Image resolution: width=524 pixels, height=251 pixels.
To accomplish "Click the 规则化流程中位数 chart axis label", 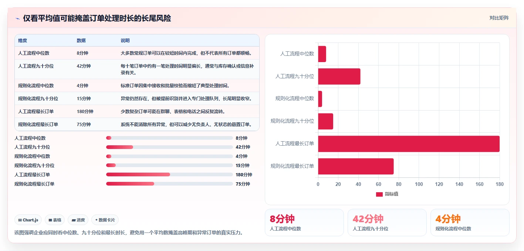I will tap(295, 99).
